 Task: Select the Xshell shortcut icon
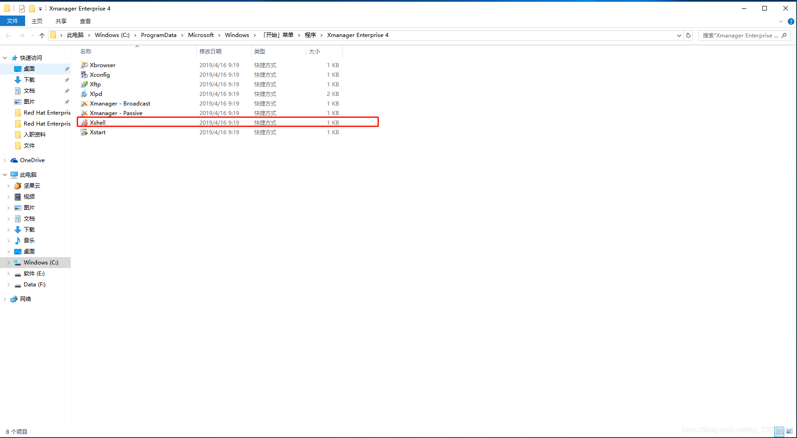84,123
